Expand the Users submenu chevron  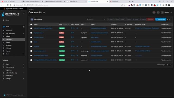pos(23,64)
